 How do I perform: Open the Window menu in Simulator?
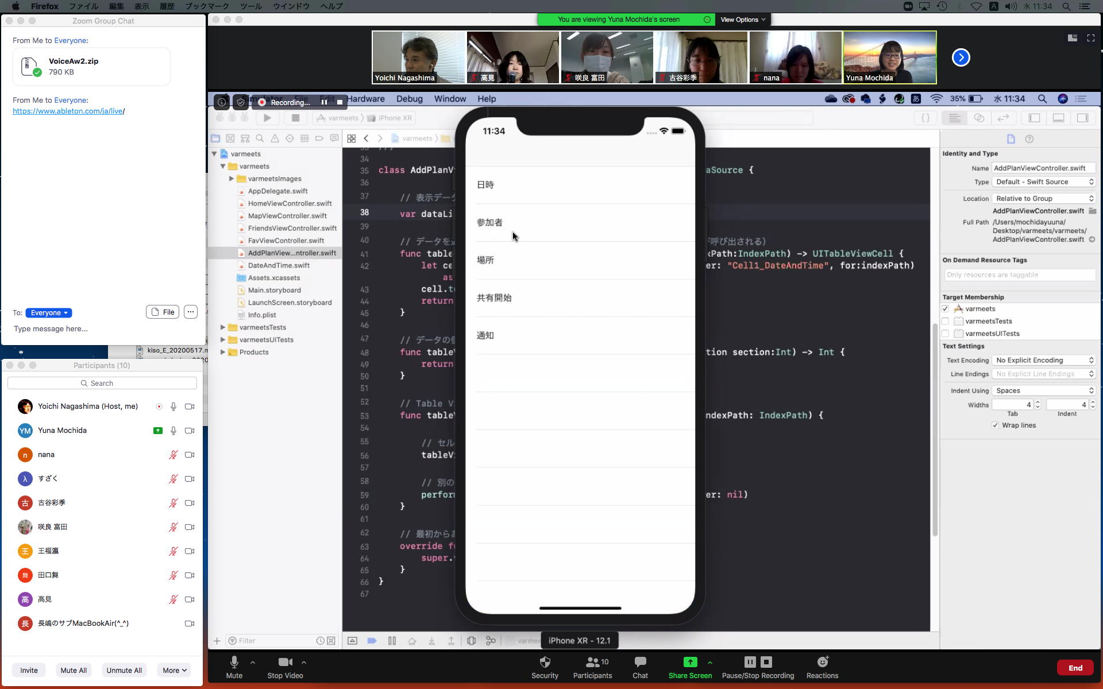450,99
